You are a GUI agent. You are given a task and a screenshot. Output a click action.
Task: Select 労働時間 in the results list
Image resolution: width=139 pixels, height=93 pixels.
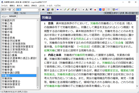(x=7, y=29)
